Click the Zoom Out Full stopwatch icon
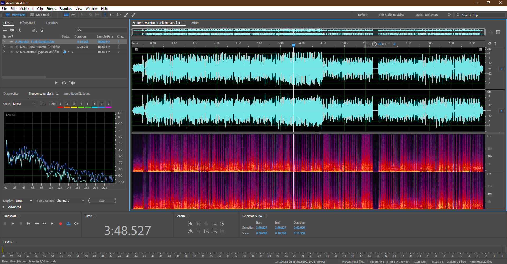Viewport: 507px width, 264px height. (222, 224)
